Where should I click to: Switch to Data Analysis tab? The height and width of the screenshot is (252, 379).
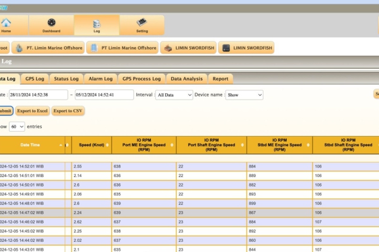coord(186,79)
